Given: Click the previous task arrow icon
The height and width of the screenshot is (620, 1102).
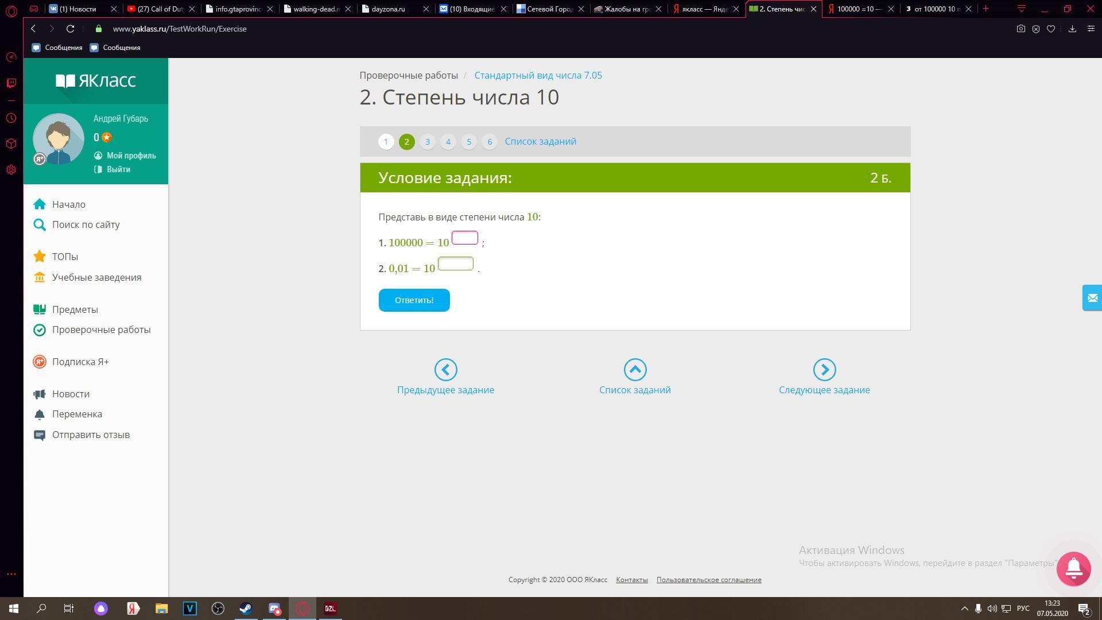Looking at the screenshot, I should tap(445, 370).
